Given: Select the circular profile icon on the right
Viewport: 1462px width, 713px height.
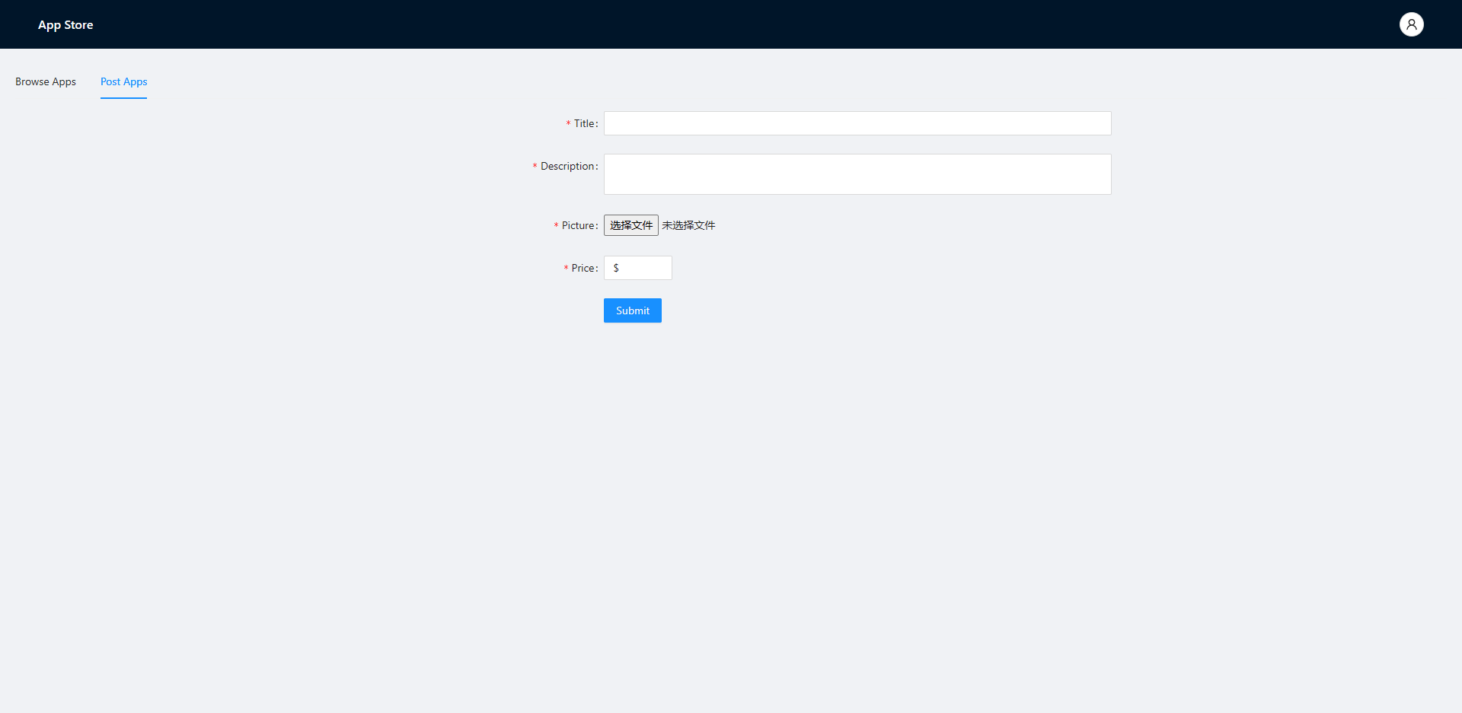Looking at the screenshot, I should pos(1411,24).
